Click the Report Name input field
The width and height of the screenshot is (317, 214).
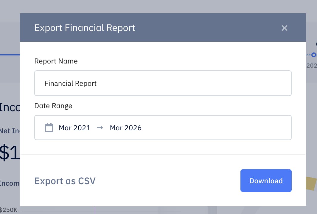tap(163, 83)
